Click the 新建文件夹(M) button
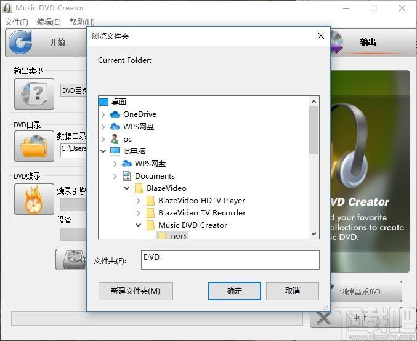This screenshot has width=417, height=341. [136, 291]
